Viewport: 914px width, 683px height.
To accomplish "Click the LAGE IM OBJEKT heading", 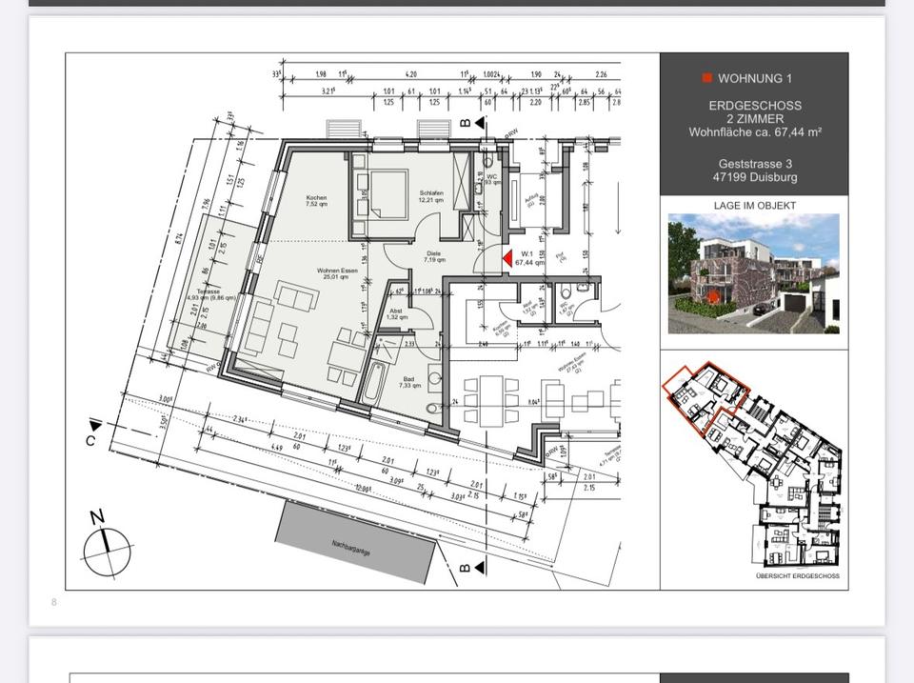I will (754, 206).
